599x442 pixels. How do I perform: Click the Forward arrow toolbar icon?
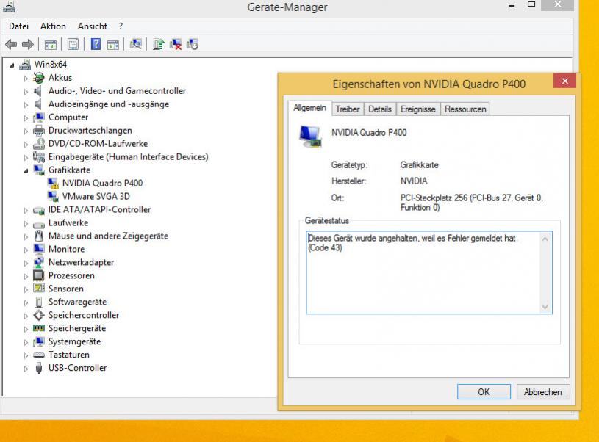tap(28, 44)
